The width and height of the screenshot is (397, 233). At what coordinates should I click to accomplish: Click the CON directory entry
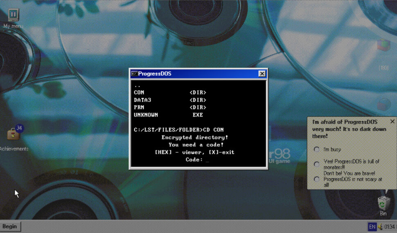coord(139,93)
